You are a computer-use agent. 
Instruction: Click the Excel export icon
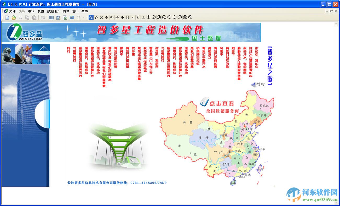coord(65,18)
